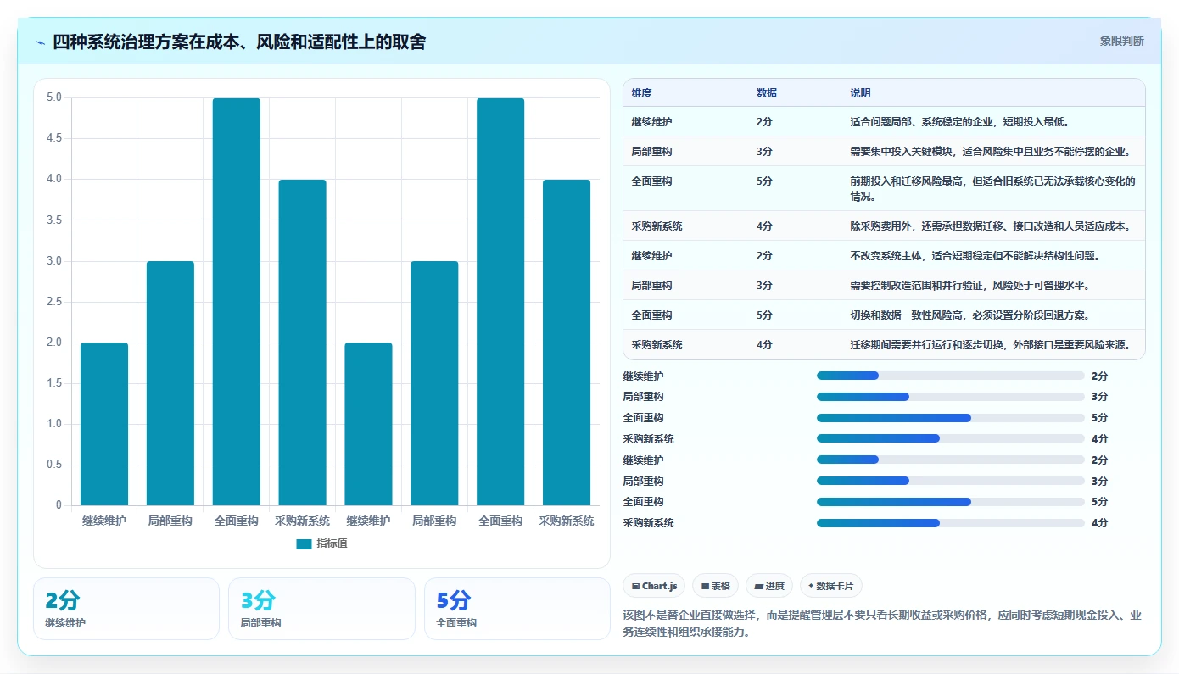Click the 3.5 y-axis label
The width and height of the screenshot is (1179, 674).
tap(54, 220)
